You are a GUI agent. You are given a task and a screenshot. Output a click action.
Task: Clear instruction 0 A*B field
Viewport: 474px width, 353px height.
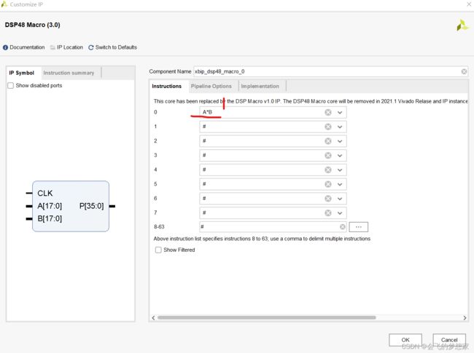tap(328, 112)
